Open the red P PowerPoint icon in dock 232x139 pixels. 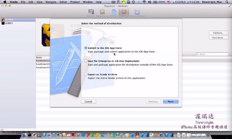[88, 135]
